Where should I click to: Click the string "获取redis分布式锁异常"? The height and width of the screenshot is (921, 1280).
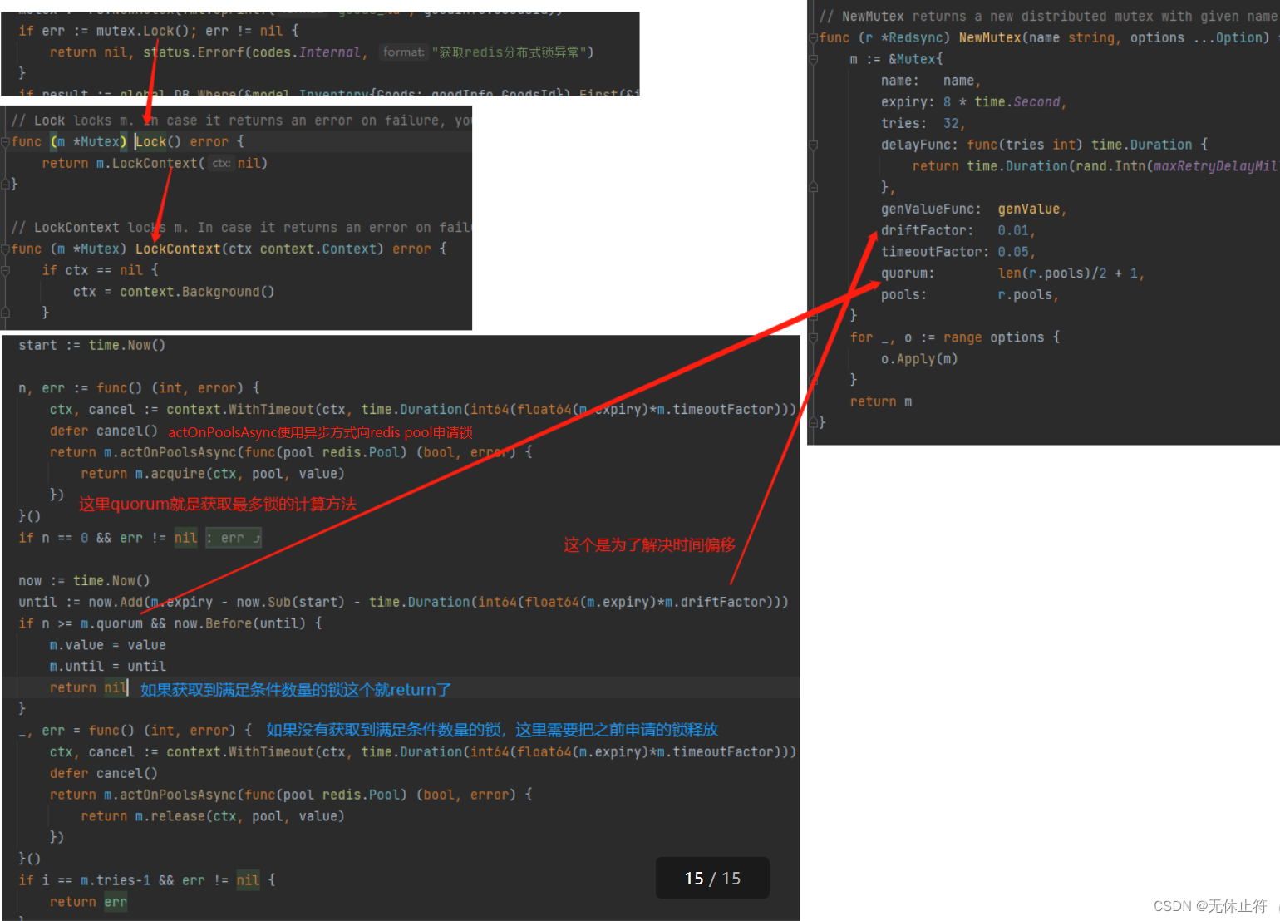(x=510, y=52)
